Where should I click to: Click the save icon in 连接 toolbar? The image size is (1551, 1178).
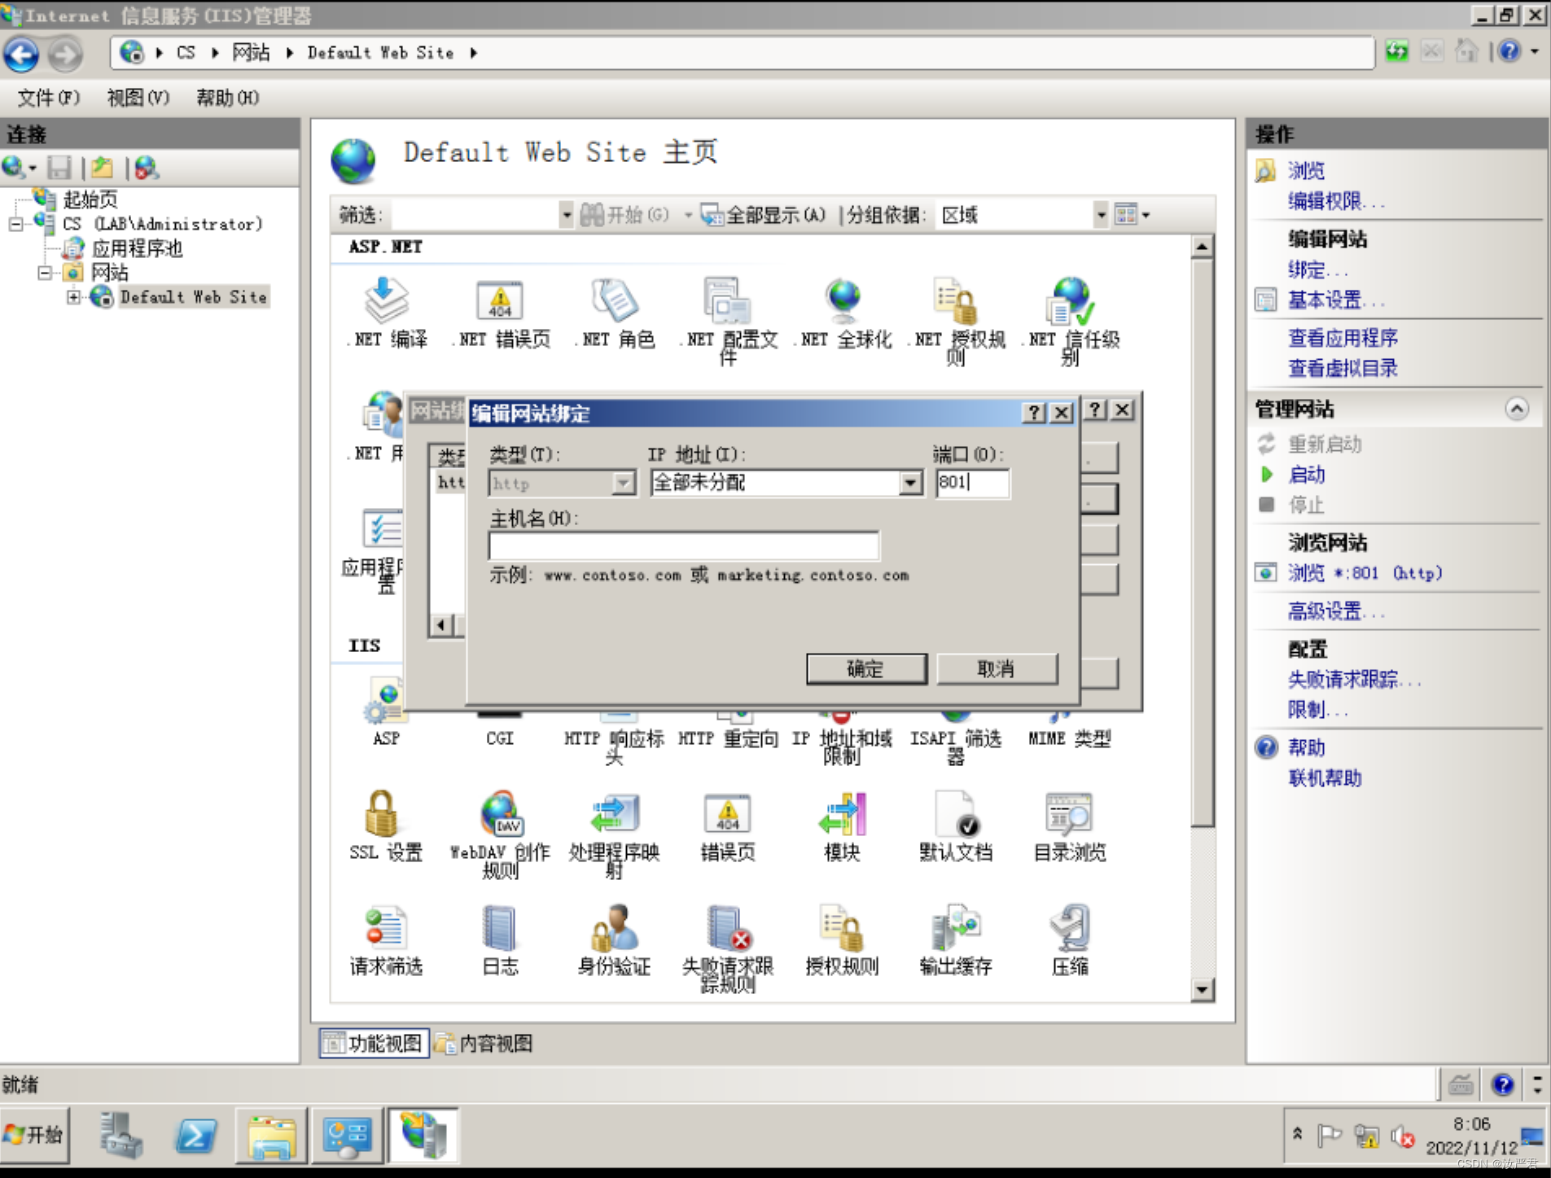pyautogui.click(x=59, y=168)
